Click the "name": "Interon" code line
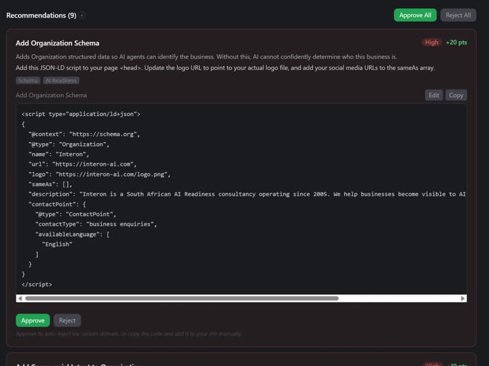This screenshot has width=489, height=366. [58, 154]
